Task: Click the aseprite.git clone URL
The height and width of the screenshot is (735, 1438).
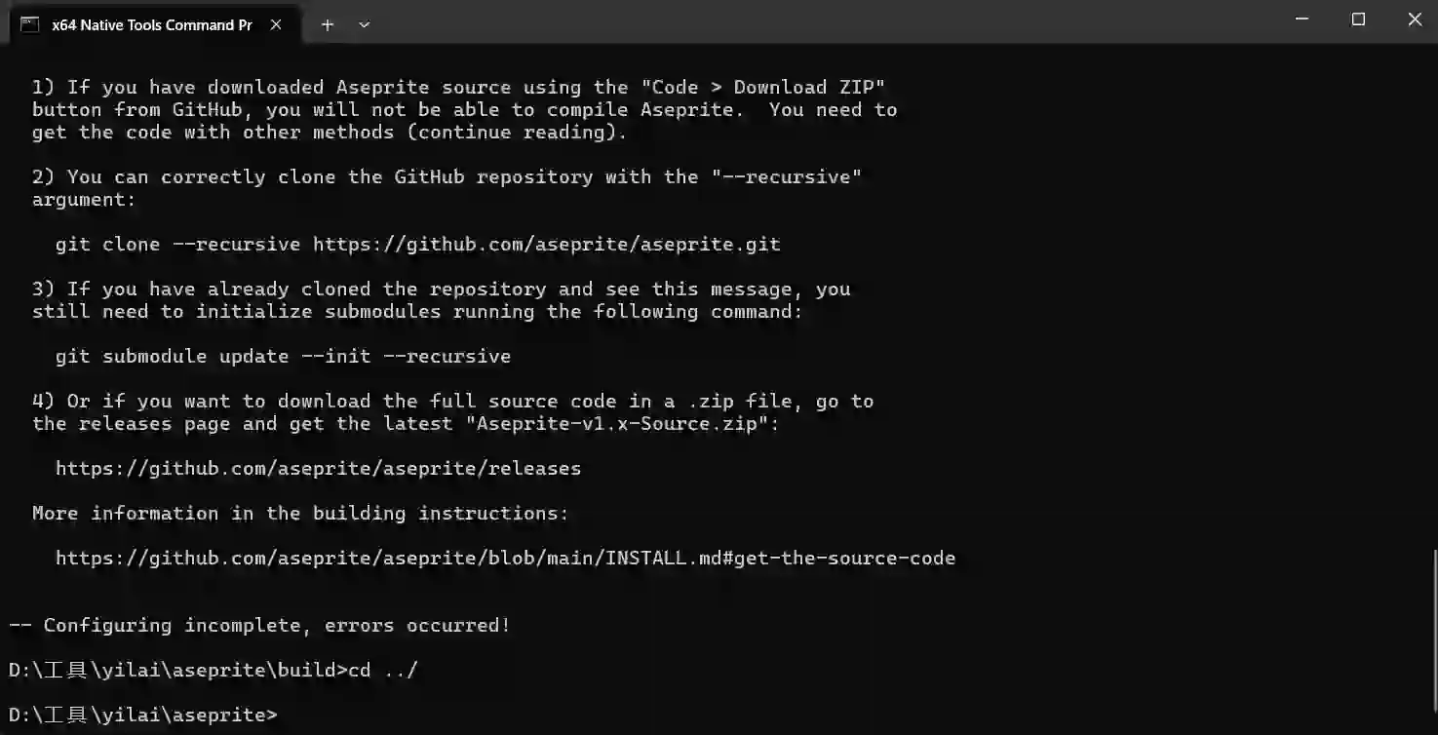Action: [546, 244]
